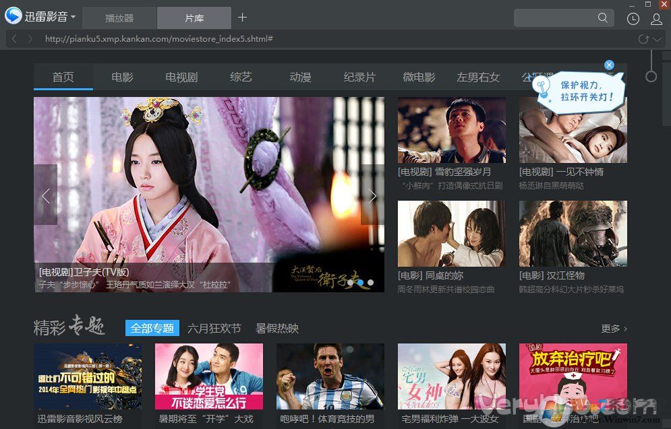Click the [电视剧] 雪豹坚强岁月 title link

click(x=444, y=172)
